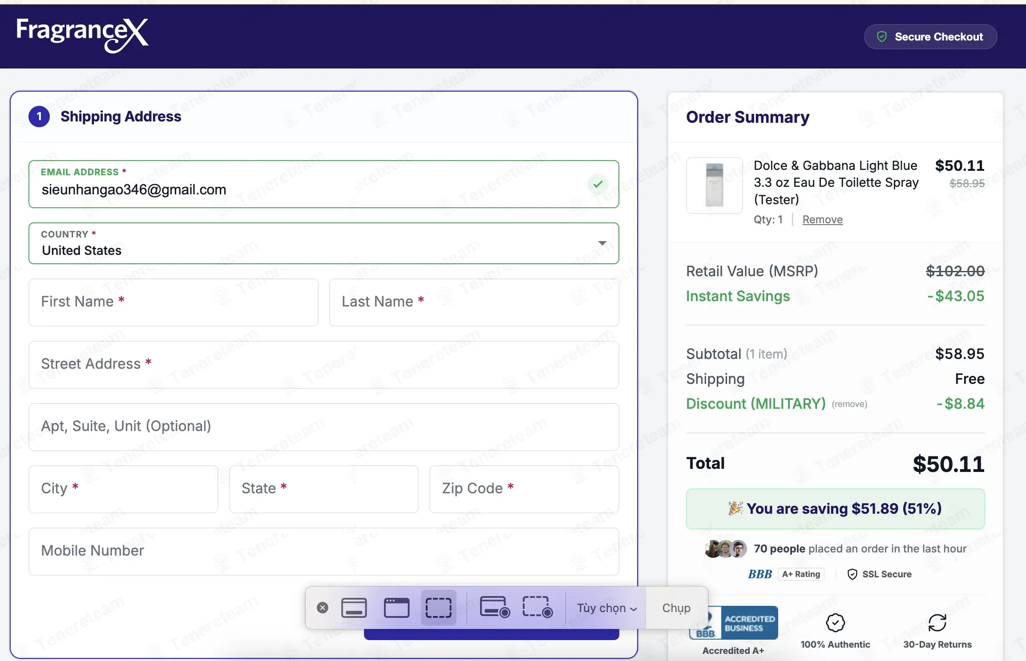Screen dimensions: 1026x661
Task: Click into the City field
Action: 123,489
